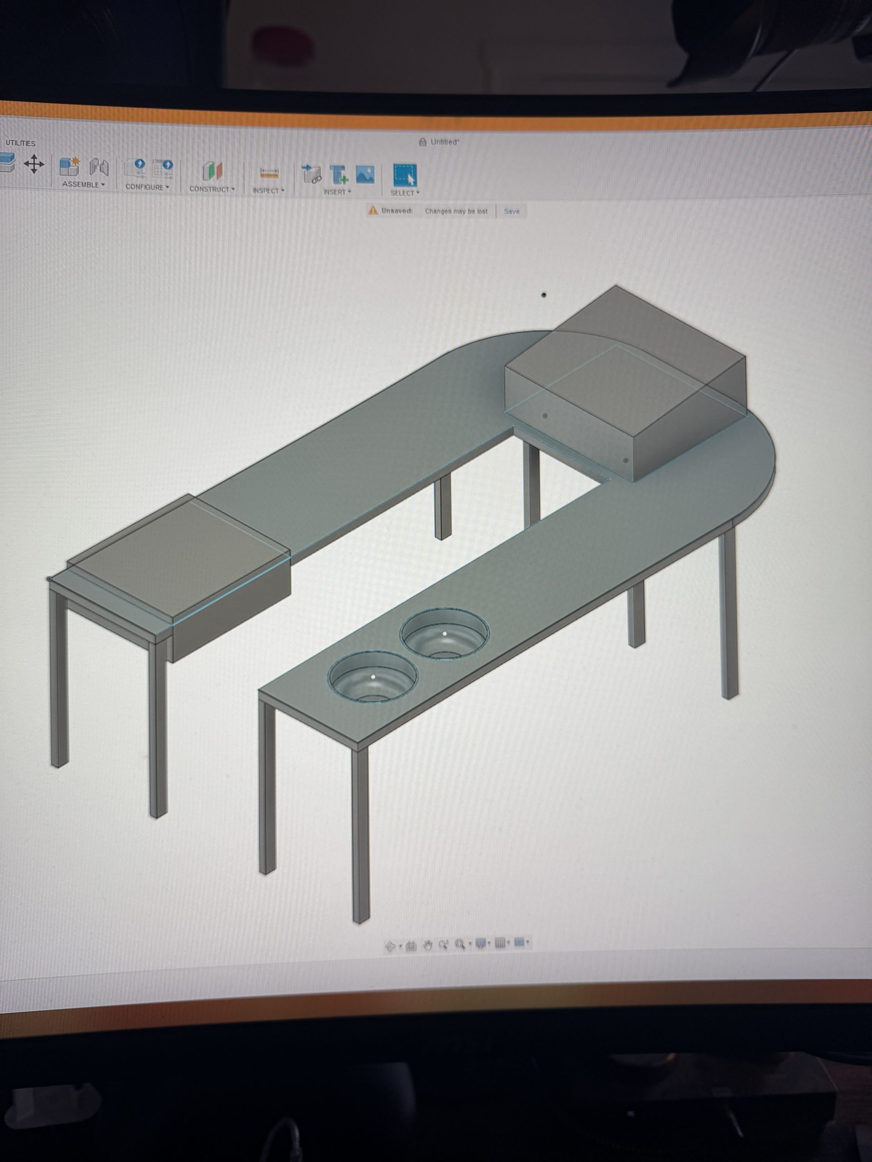Click the Insert Derive icon
This screenshot has height=1162, width=872.
click(x=311, y=174)
